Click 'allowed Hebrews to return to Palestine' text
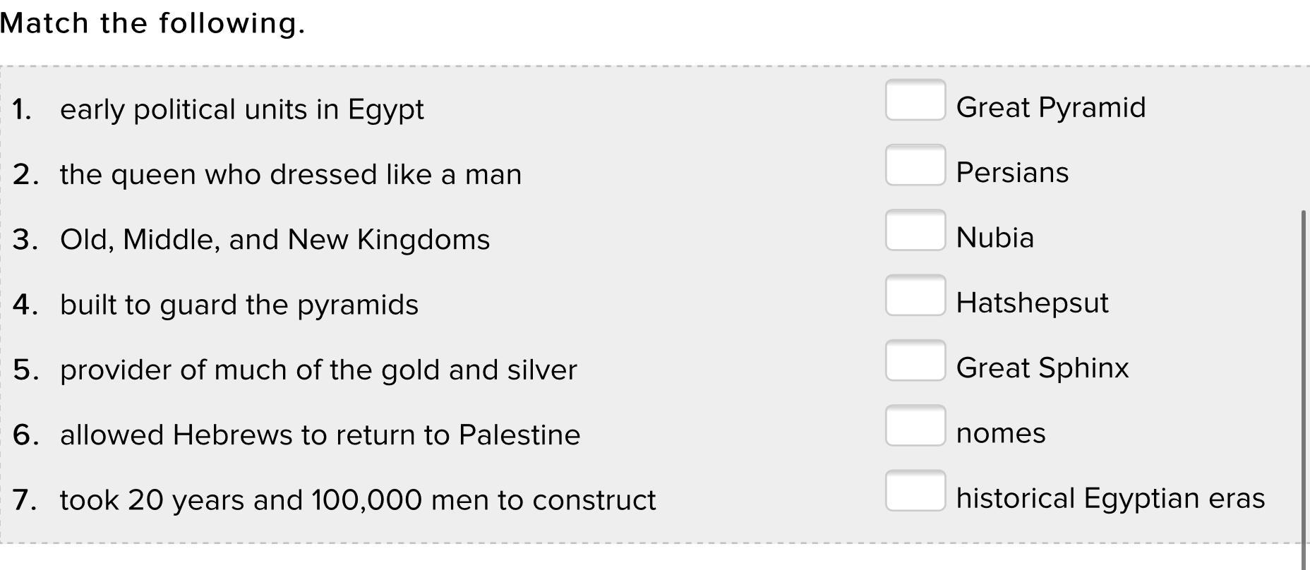The height and width of the screenshot is (570, 1310). (x=320, y=435)
